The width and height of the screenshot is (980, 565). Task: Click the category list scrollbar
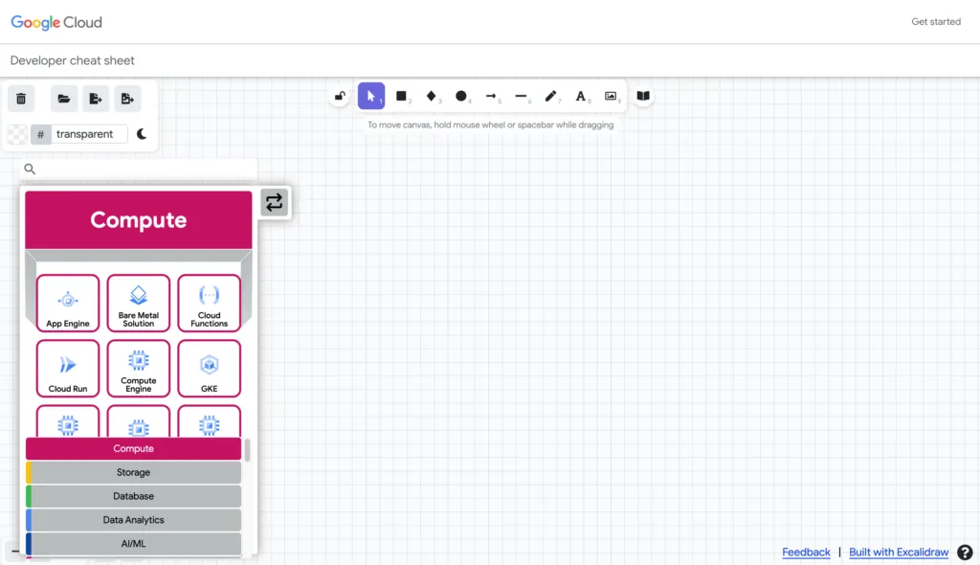tap(248, 450)
